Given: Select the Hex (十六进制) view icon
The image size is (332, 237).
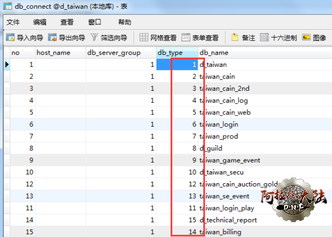Looking at the screenshot, I should click(264, 37).
